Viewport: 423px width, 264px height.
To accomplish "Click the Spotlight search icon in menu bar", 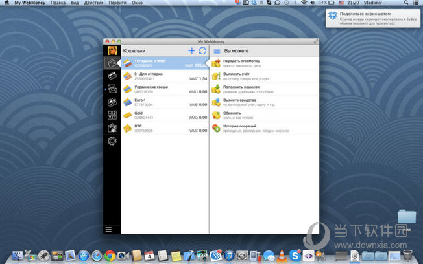I will 405,3.
